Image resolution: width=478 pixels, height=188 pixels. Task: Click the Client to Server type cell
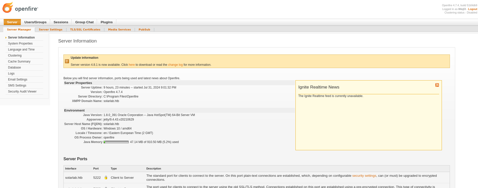click(x=122, y=178)
